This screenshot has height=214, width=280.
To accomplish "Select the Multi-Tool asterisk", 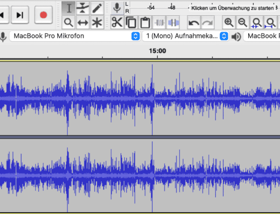I will 97,23.
